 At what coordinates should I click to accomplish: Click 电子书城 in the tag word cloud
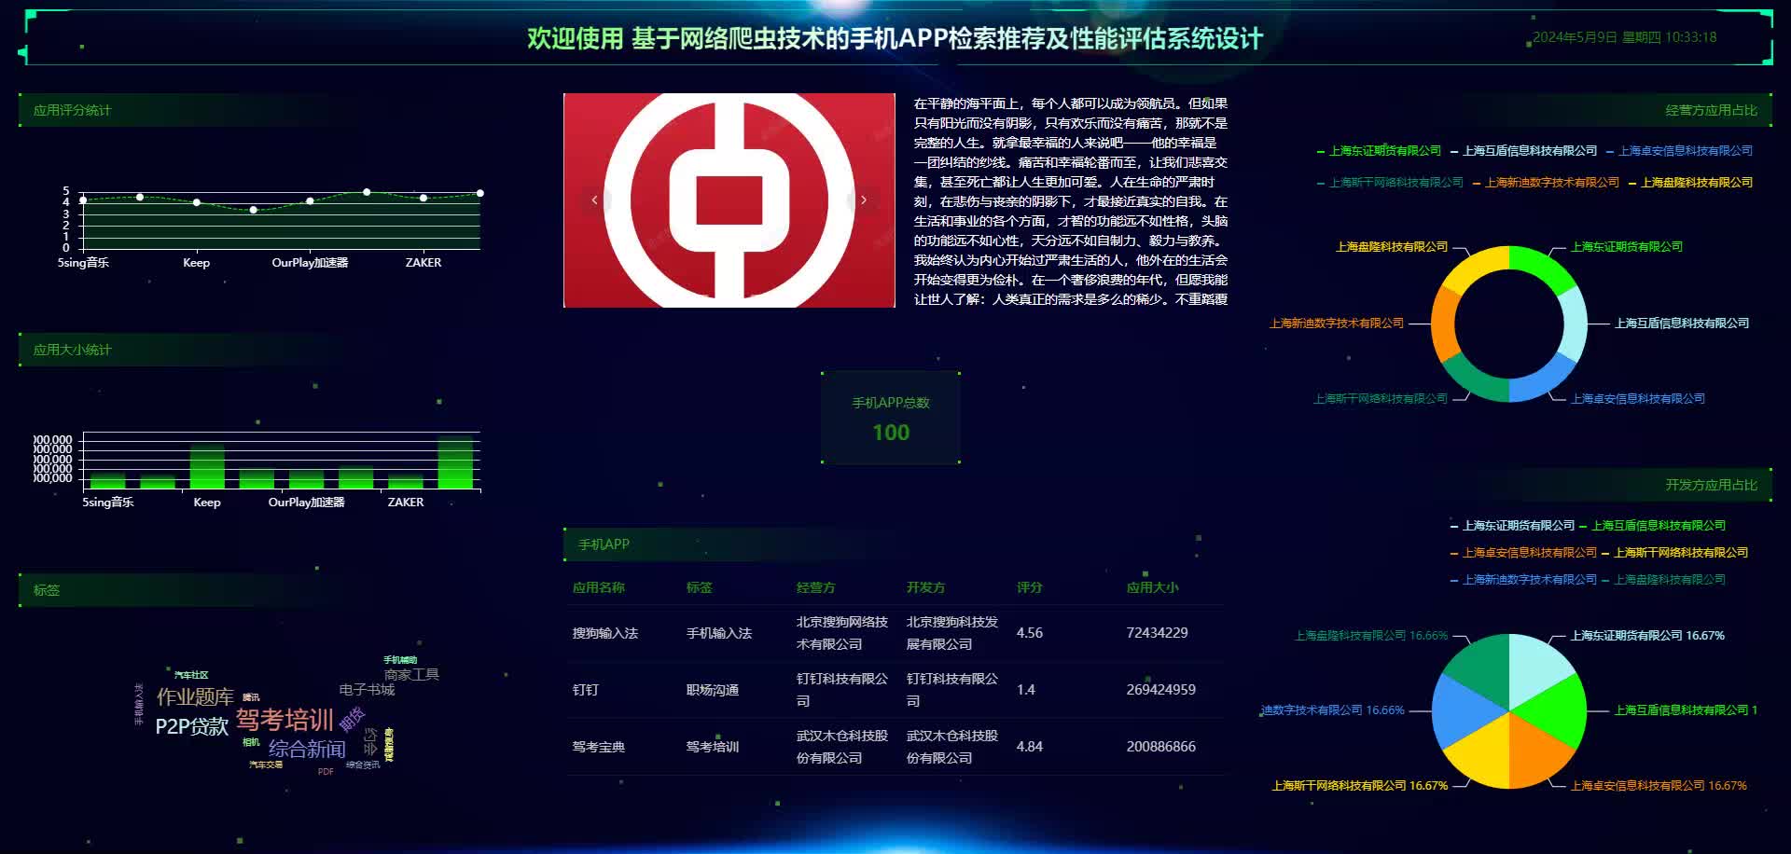(367, 690)
